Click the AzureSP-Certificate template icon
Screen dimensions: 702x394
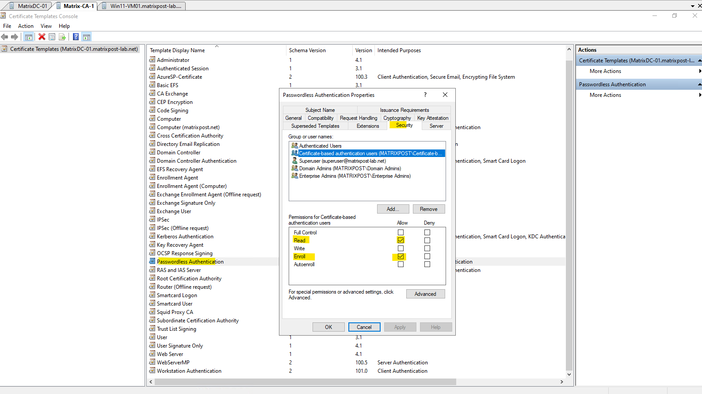(x=152, y=77)
